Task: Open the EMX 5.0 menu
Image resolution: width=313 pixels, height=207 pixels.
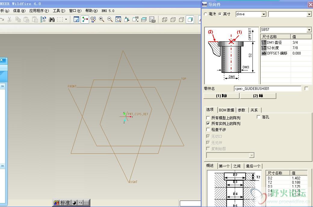Action: coord(108,11)
